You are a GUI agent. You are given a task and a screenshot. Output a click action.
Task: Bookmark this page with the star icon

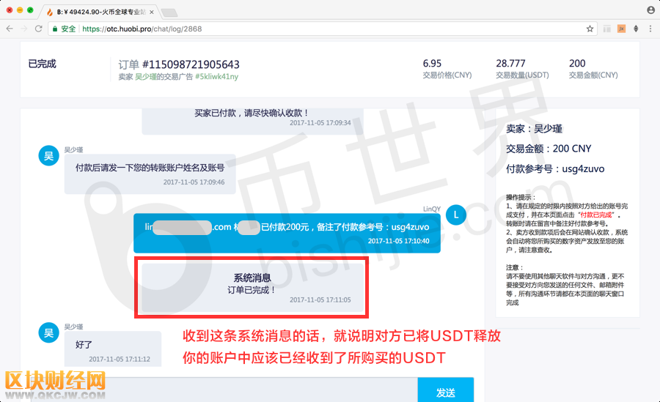coord(590,29)
